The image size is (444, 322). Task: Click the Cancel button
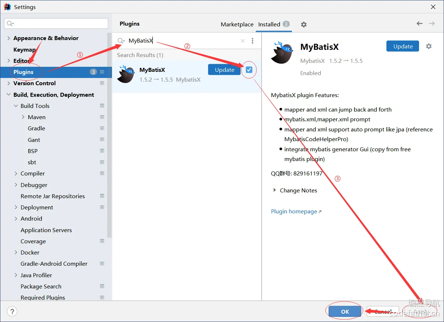point(383,312)
